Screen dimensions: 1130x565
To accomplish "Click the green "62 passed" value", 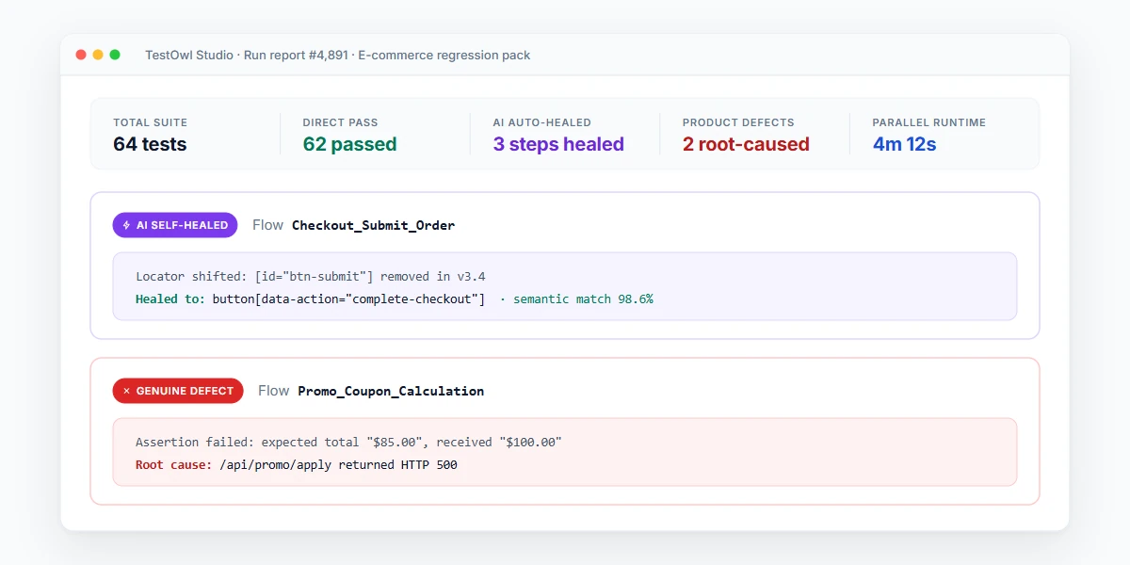I will [349, 144].
